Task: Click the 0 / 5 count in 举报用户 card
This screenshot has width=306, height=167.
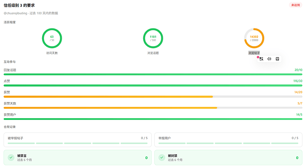Action: coord(295,138)
